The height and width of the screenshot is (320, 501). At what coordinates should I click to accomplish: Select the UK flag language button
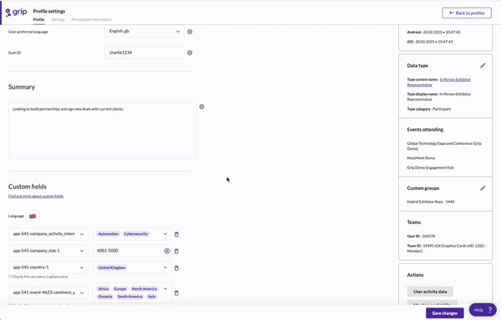pyautogui.click(x=33, y=216)
